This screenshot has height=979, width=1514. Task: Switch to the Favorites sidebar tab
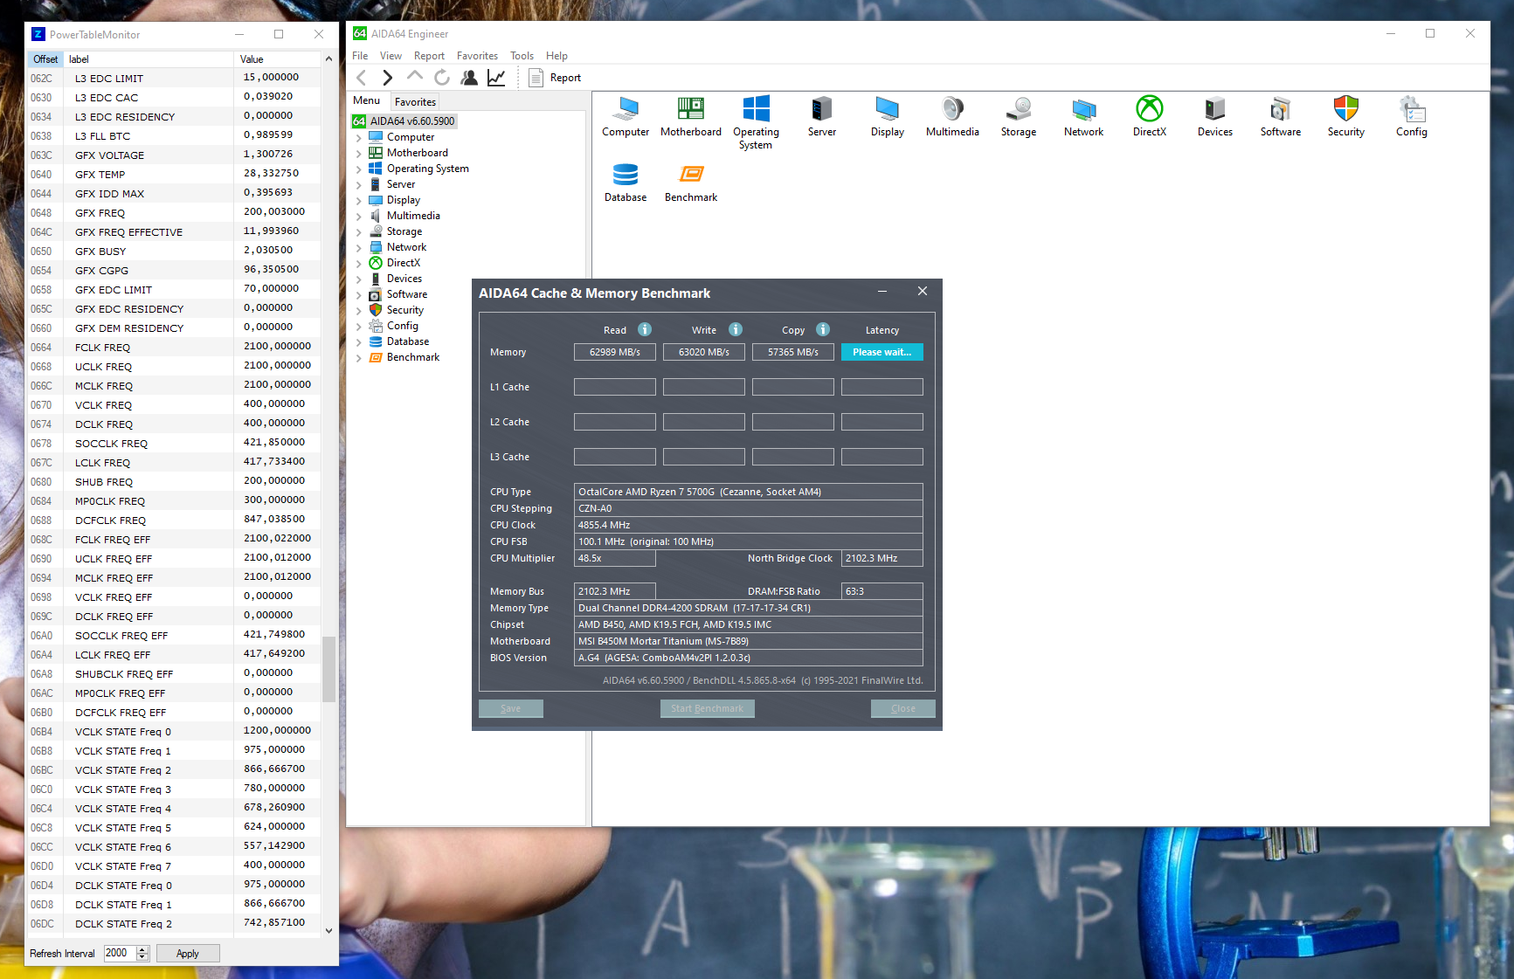[x=415, y=102]
